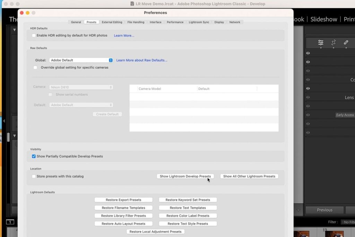Screen dimensions: 355x237
Task: Click the document icon in the title bar
Action: click(132, 4)
